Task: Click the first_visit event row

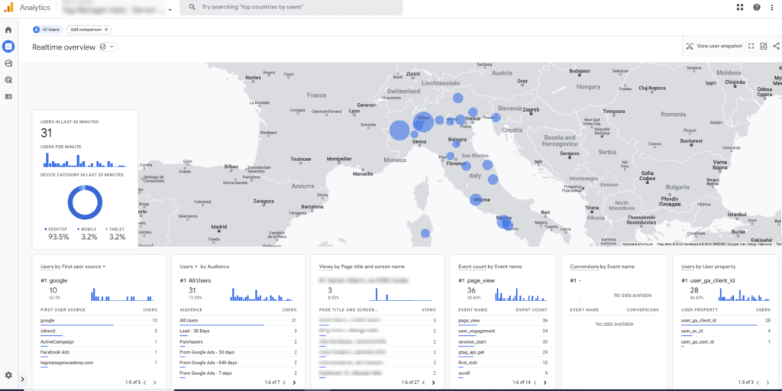Action: point(502,363)
